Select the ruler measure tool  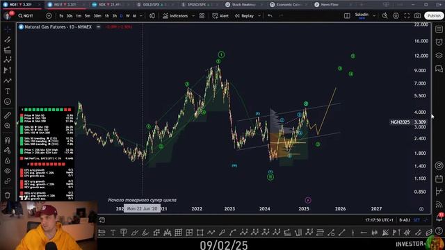[x=8, y=115]
